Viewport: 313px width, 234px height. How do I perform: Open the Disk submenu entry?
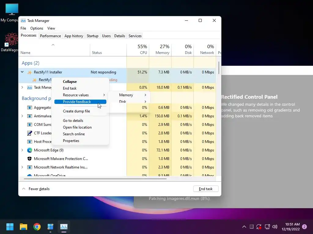point(129,101)
